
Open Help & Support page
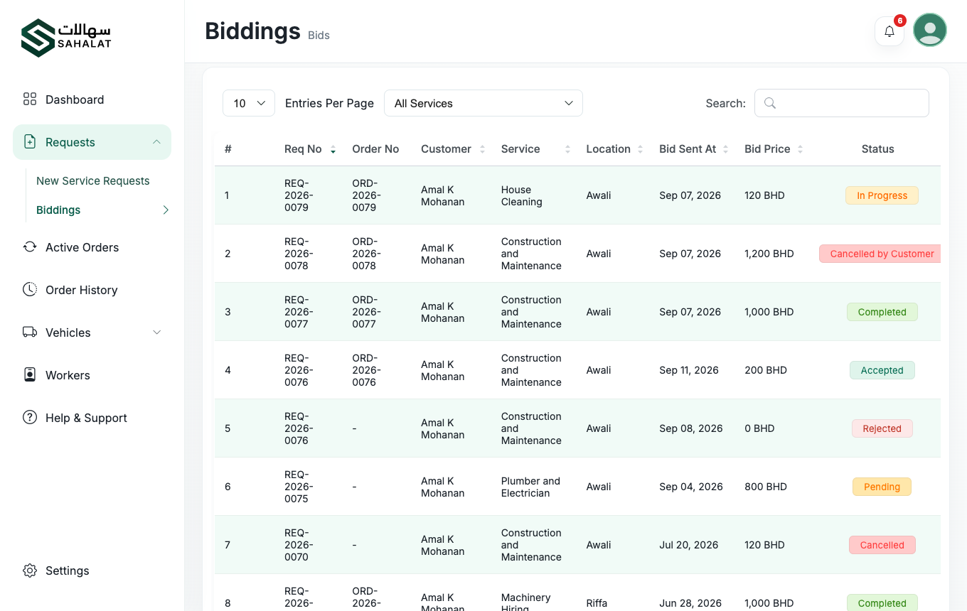pos(86,418)
